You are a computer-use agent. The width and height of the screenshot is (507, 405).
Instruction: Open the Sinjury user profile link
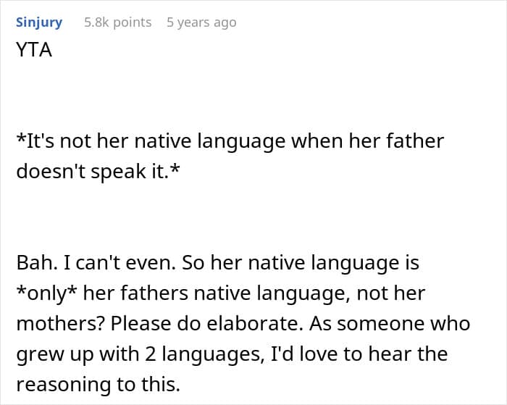[x=39, y=22]
